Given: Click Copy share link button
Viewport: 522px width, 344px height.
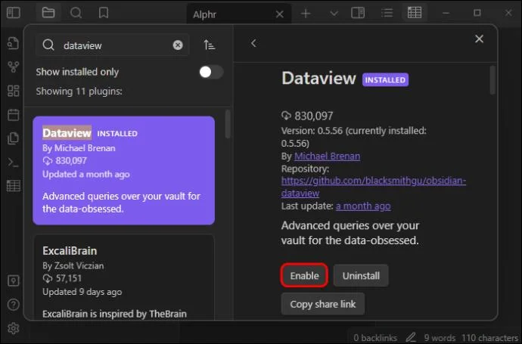Looking at the screenshot, I should (x=322, y=304).
